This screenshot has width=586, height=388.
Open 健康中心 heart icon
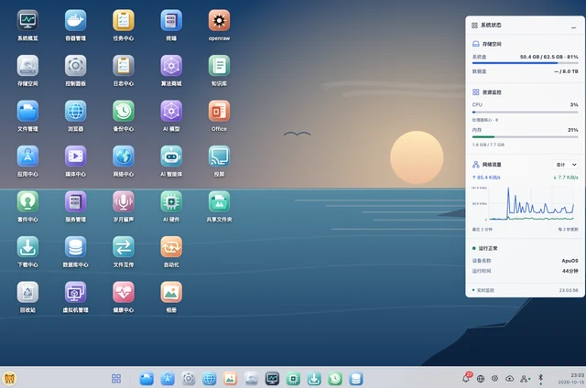(124, 292)
